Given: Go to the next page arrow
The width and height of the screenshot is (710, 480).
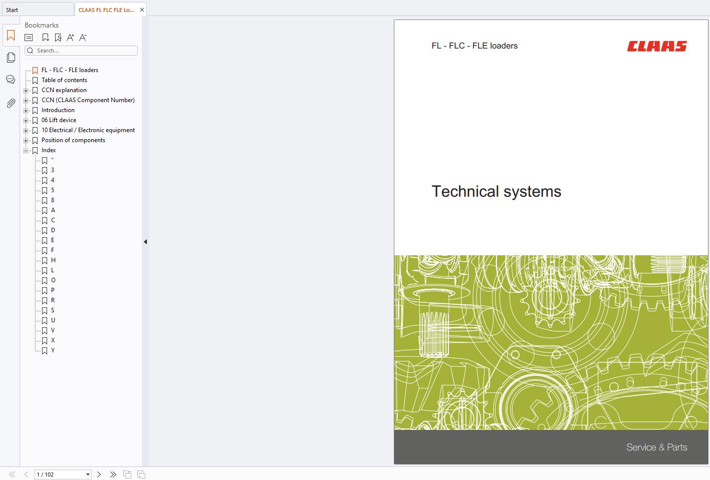Looking at the screenshot, I should [x=99, y=474].
